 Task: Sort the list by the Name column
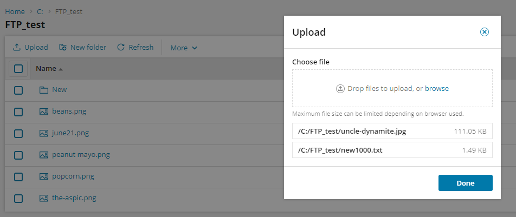click(46, 69)
